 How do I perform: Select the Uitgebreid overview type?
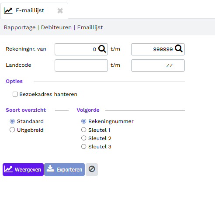pyautogui.click(x=12, y=130)
